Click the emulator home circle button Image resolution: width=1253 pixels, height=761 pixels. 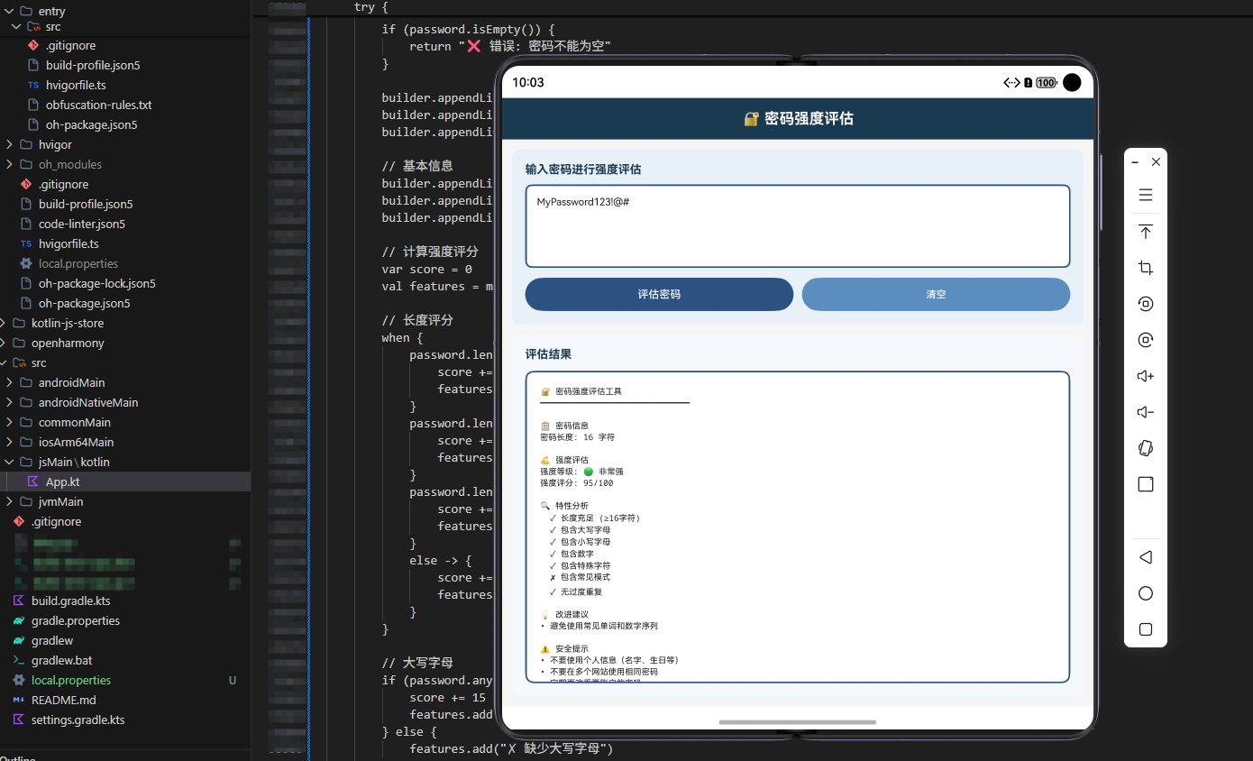(x=1146, y=593)
